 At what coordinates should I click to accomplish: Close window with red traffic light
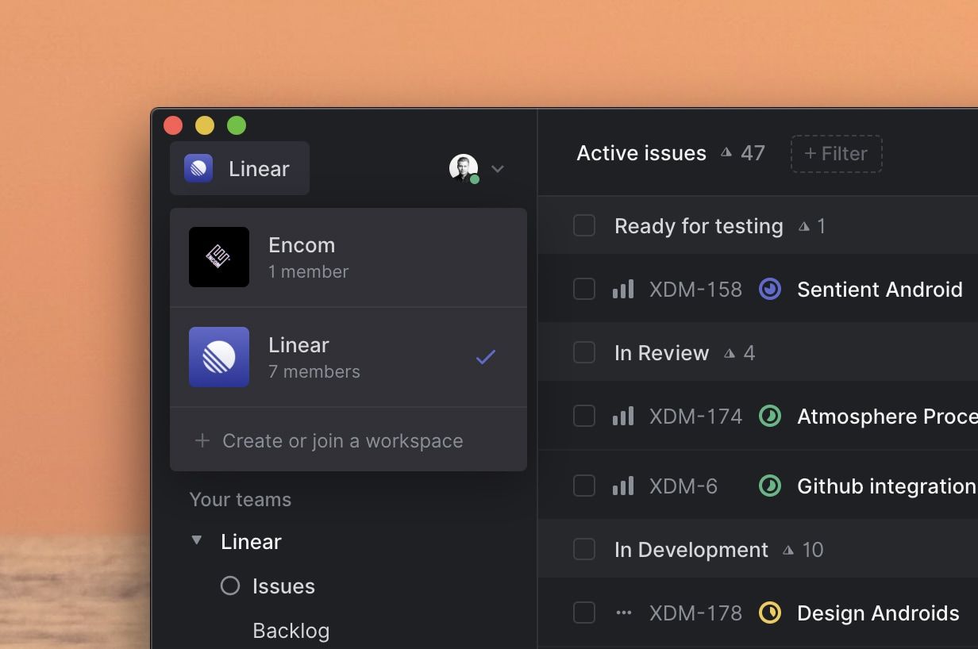173,125
